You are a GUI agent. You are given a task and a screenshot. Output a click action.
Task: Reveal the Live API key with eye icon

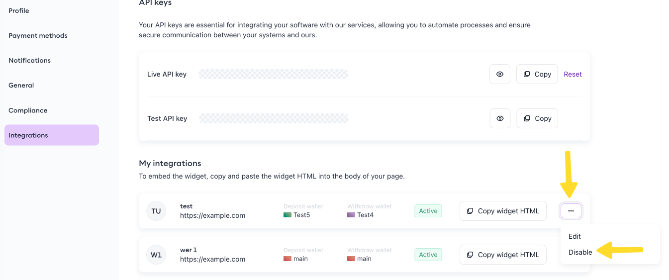pos(499,74)
